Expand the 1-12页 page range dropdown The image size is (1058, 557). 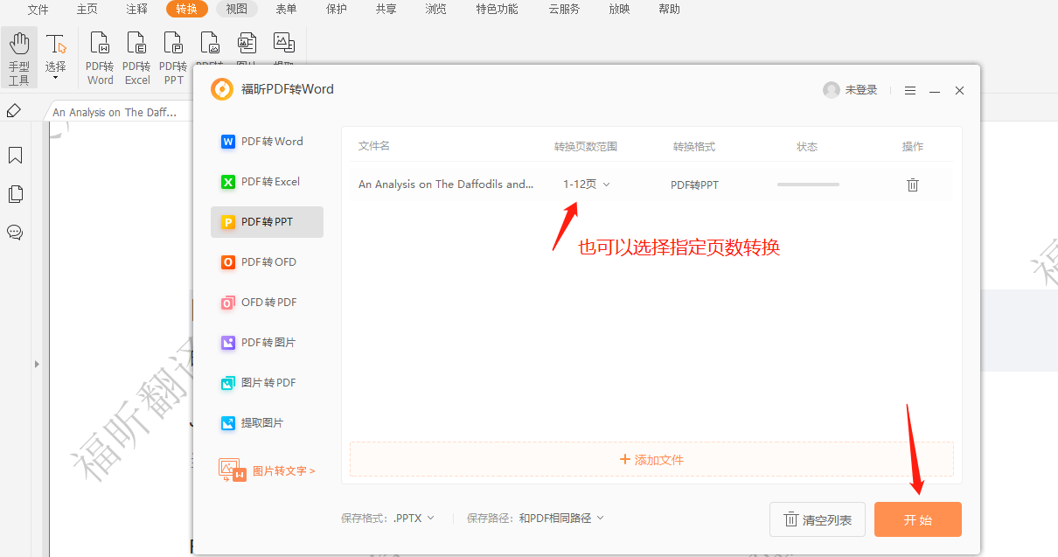(587, 185)
